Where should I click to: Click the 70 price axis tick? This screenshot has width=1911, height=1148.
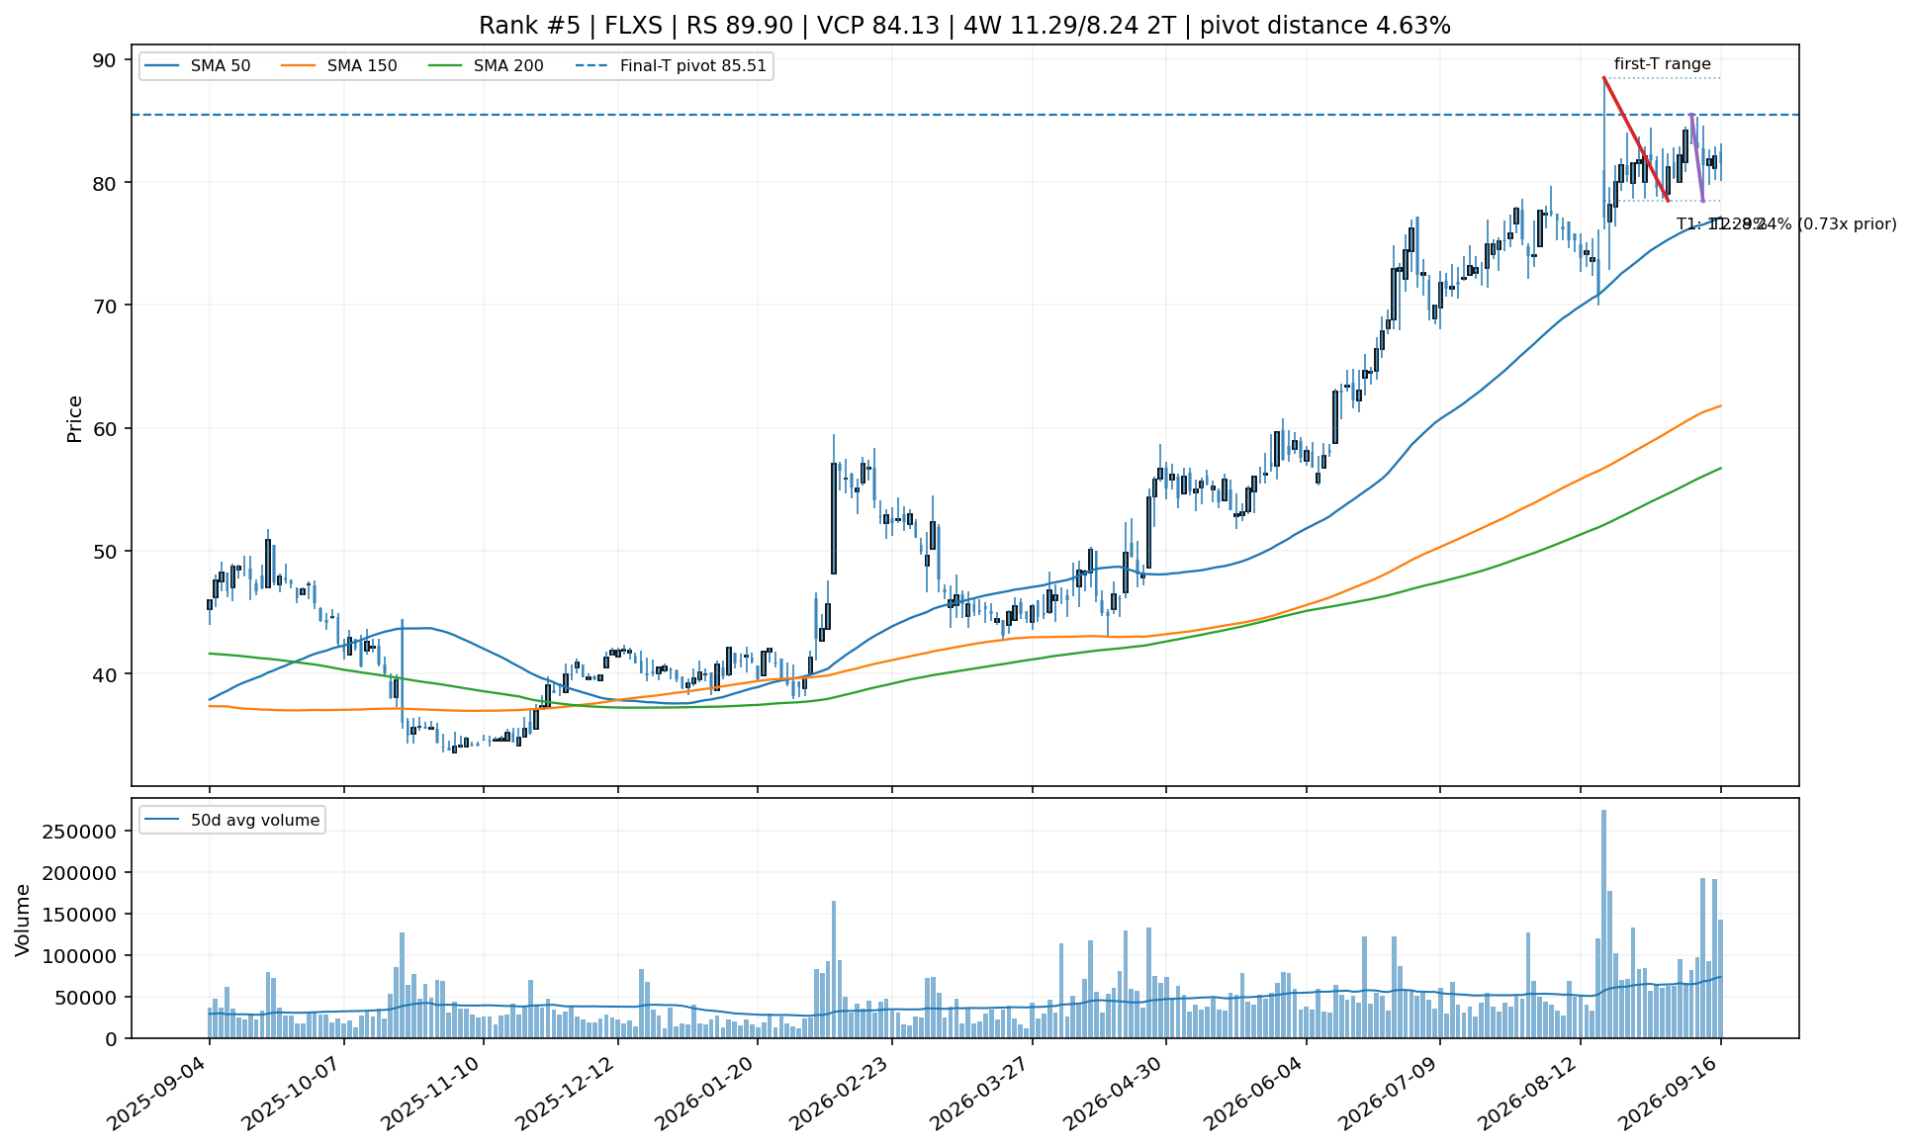(x=105, y=306)
